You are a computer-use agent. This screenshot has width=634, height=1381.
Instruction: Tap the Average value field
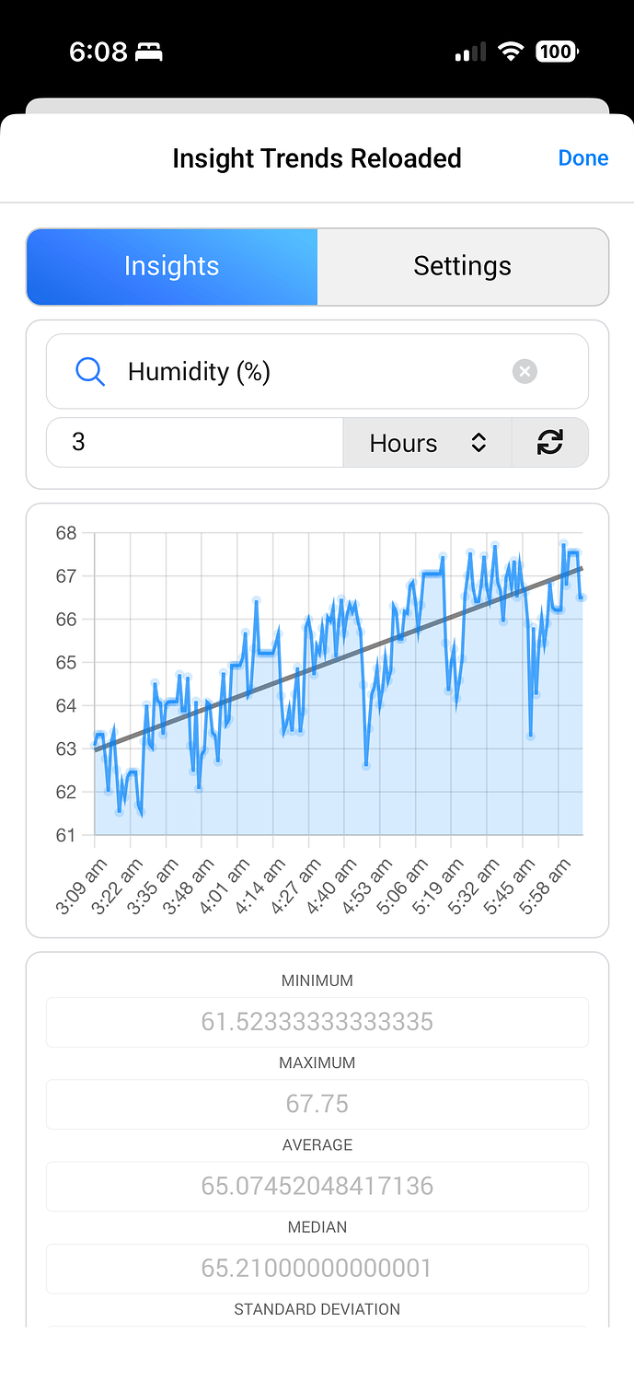click(x=317, y=1186)
